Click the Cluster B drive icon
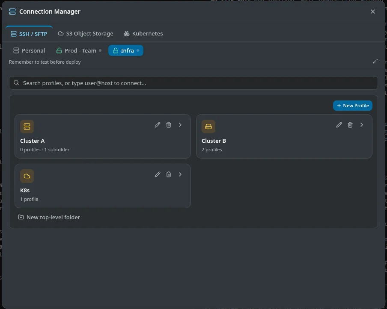 point(208,127)
